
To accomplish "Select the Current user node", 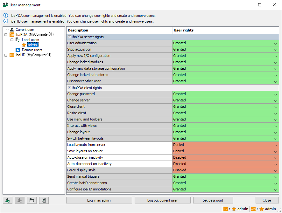I will pos(25,30).
